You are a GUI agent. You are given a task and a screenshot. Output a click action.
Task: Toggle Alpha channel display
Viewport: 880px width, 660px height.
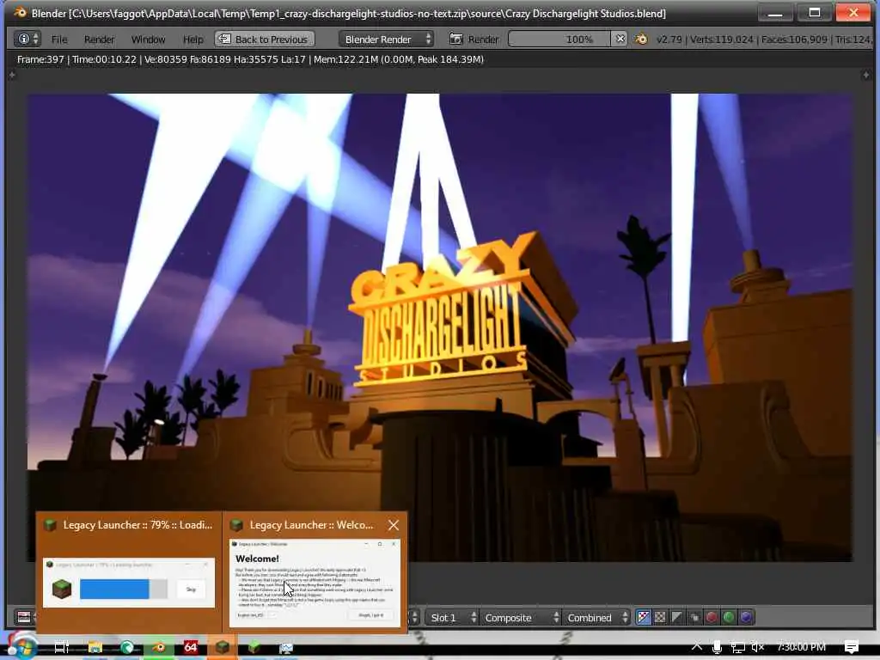[677, 617]
